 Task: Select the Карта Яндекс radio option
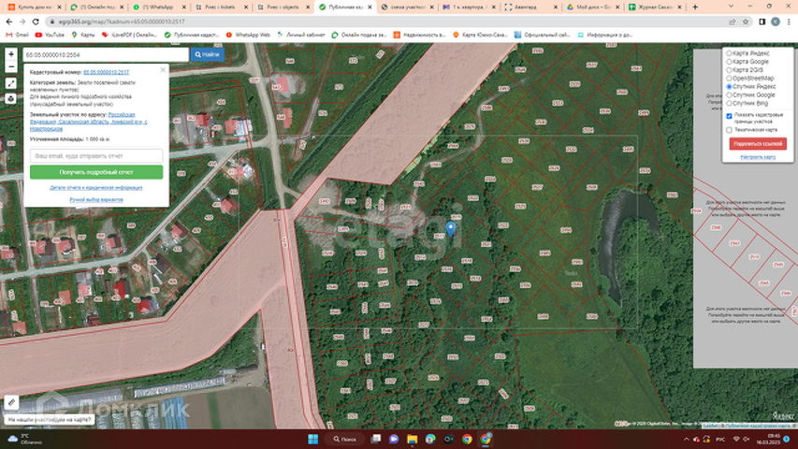pos(730,54)
